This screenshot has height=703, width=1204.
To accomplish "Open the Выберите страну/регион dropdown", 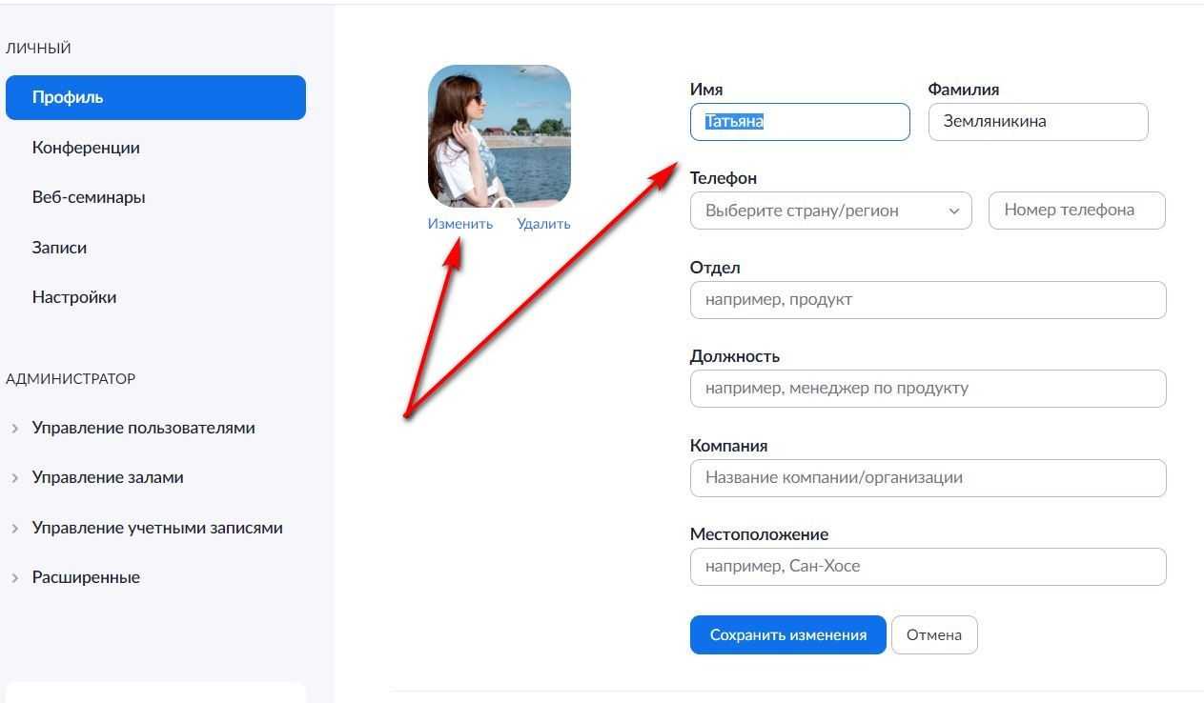I will [830, 211].
